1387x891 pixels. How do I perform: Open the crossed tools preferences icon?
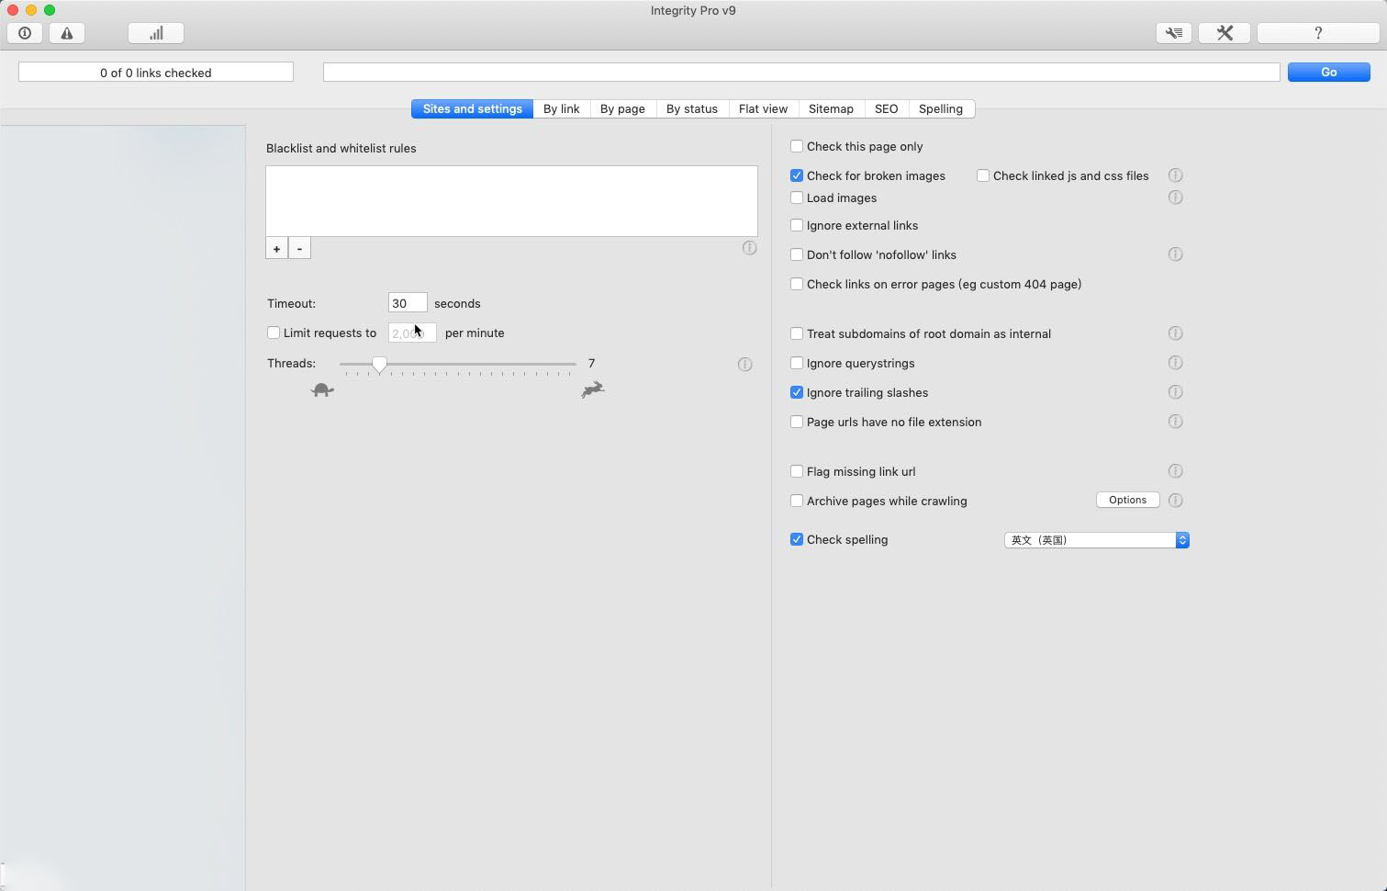coord(1225,33)
